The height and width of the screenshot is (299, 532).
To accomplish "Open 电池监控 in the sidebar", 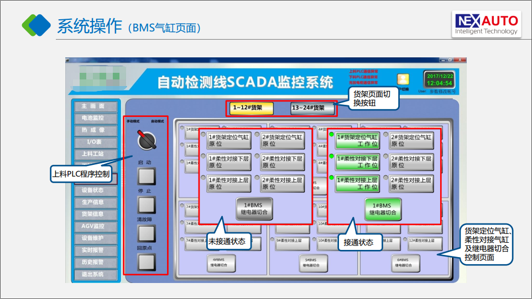I will pos(96,118).
